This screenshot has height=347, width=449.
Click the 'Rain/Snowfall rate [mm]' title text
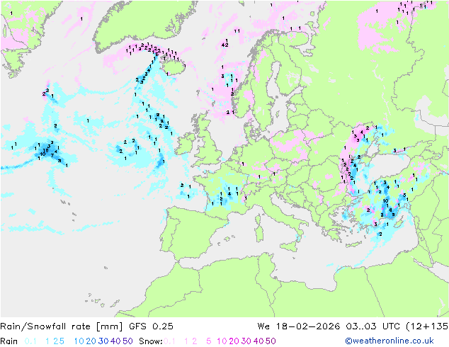click(x=62, y=326)
